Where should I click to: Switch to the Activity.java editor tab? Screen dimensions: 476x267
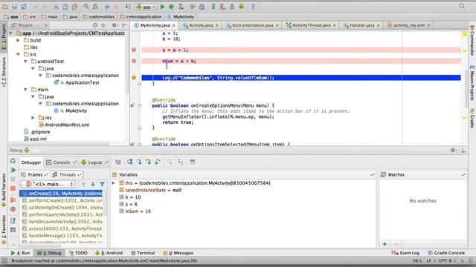point(200,25)
